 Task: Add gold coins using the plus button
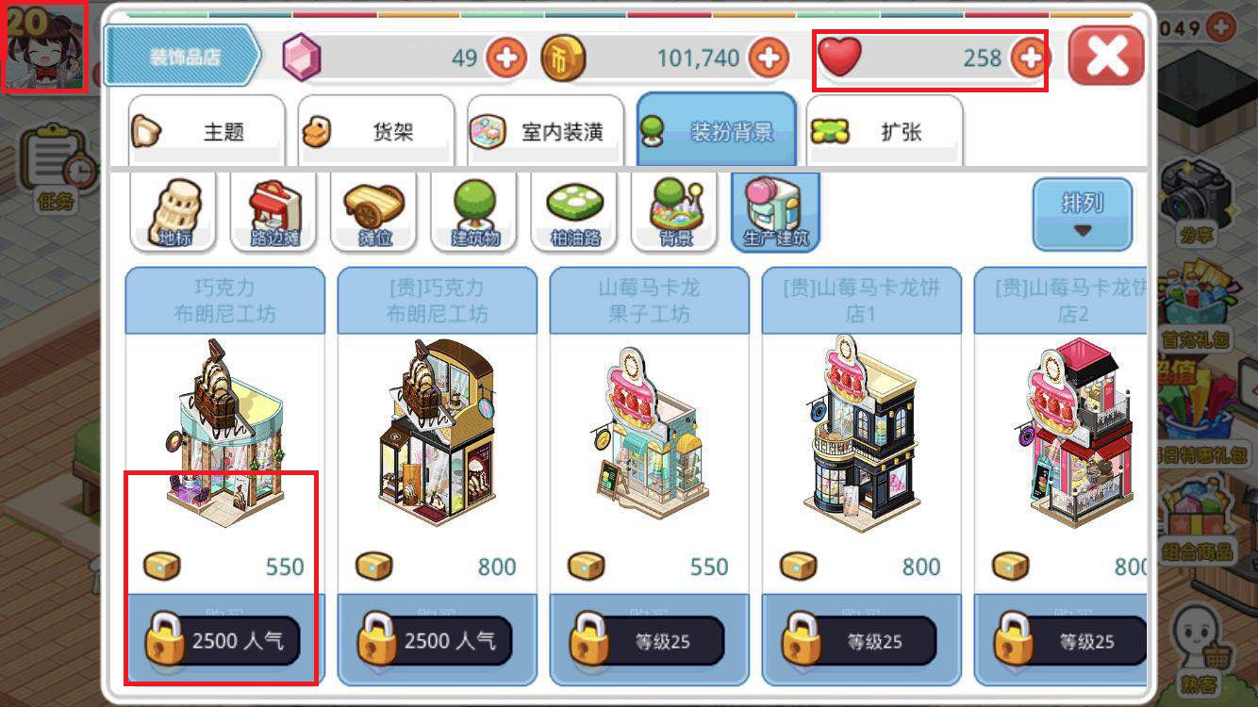point(769,58)
